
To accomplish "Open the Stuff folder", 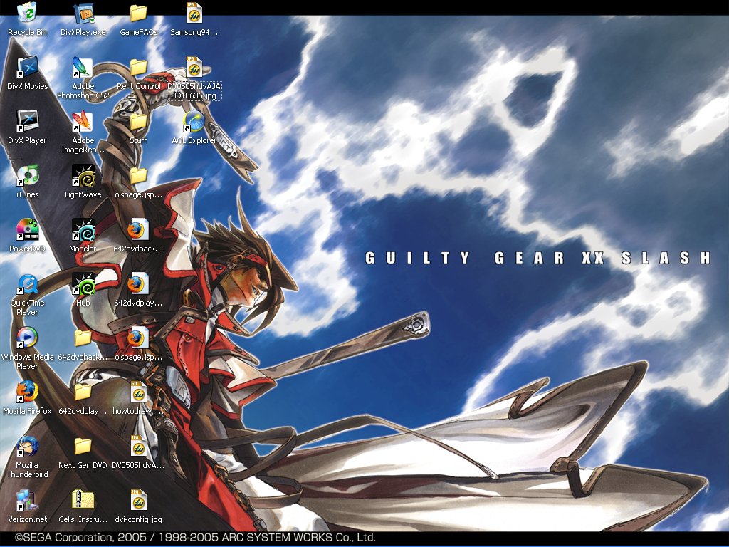I will [x=139, y=121].
